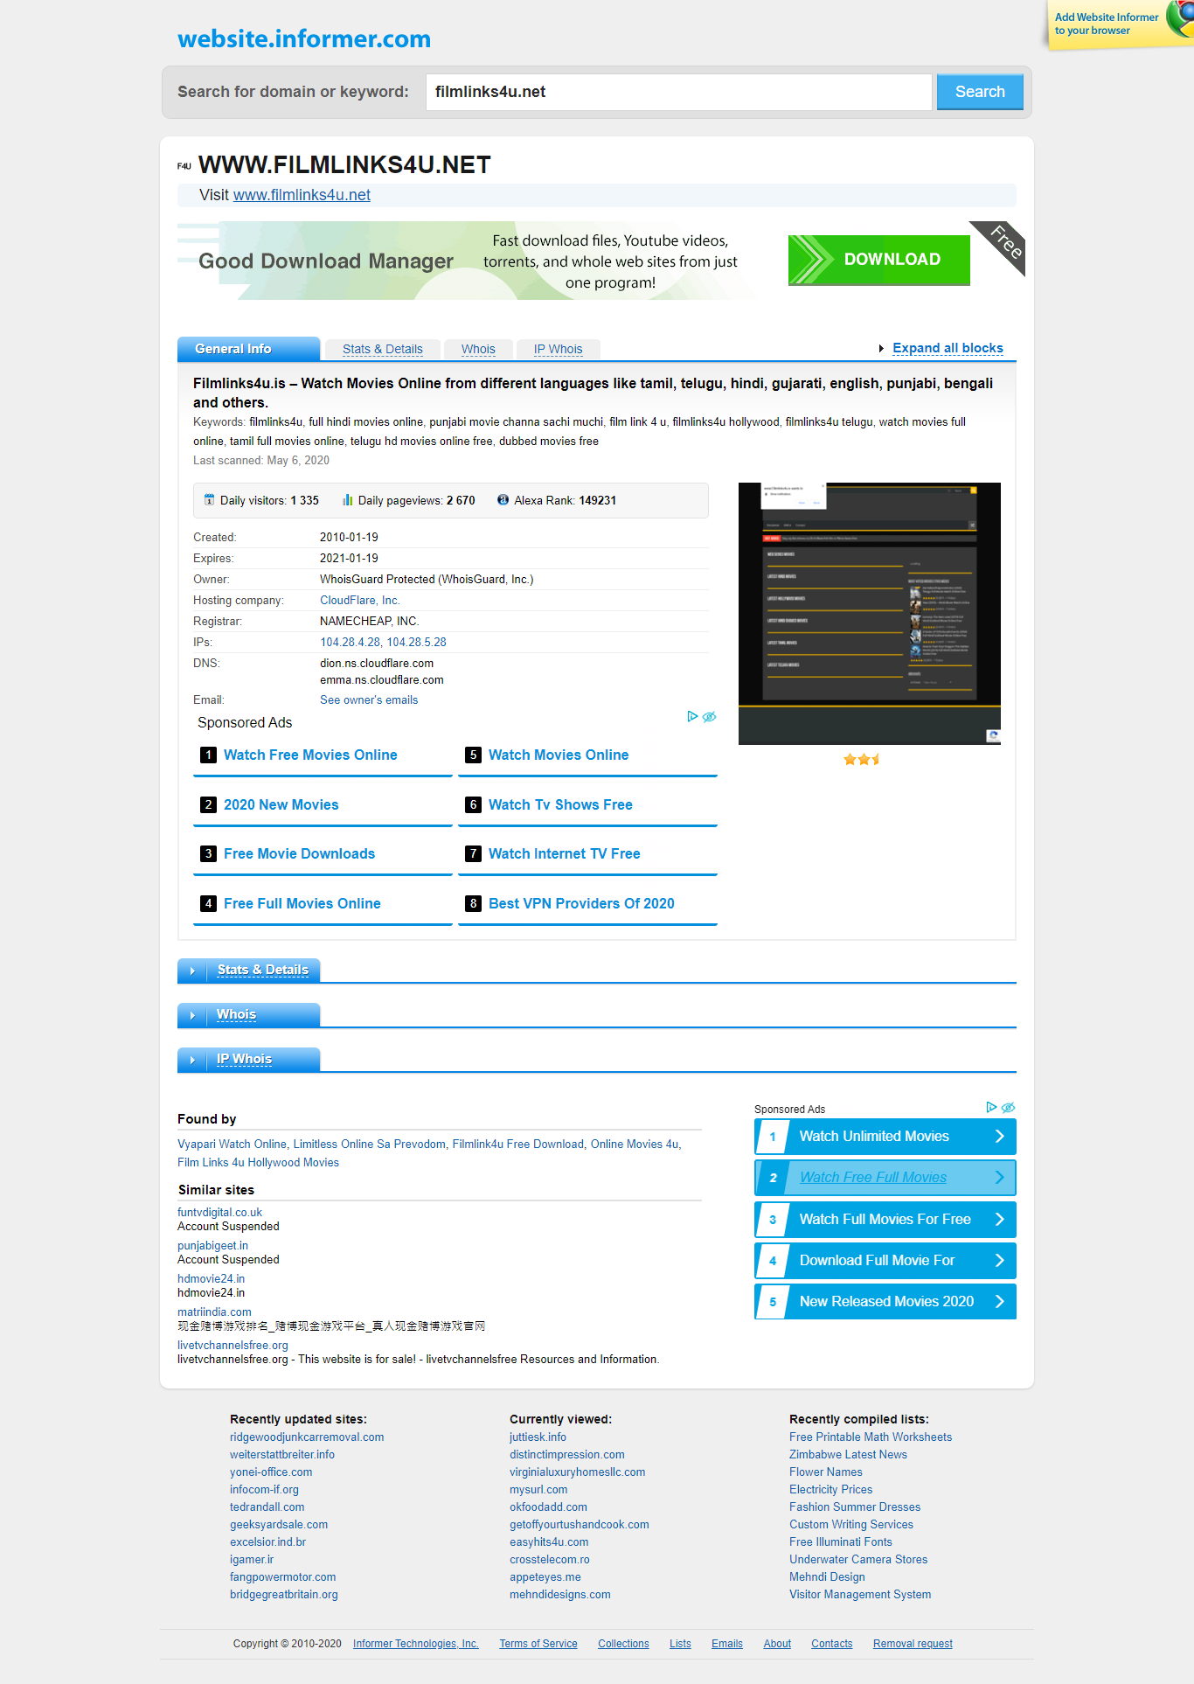
Task: Select the General Info tab
Action: (248, 349)
